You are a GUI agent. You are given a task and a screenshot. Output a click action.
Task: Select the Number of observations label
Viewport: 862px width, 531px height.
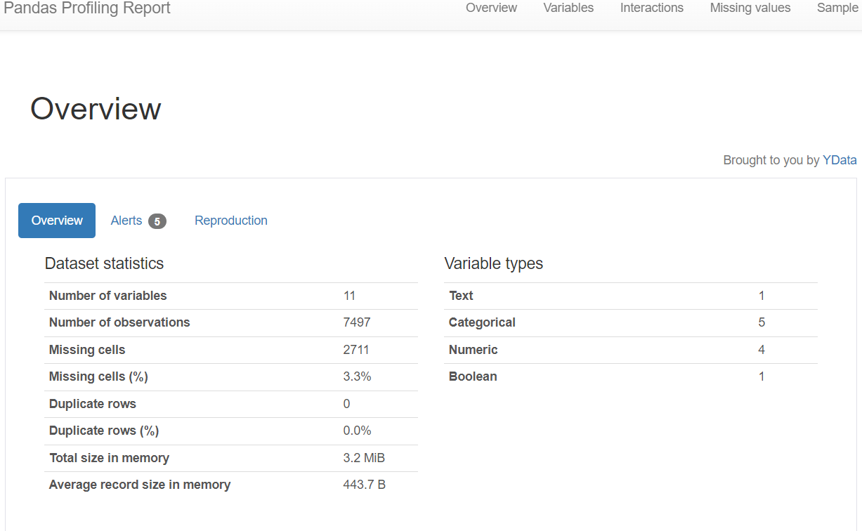coord(119,322)
